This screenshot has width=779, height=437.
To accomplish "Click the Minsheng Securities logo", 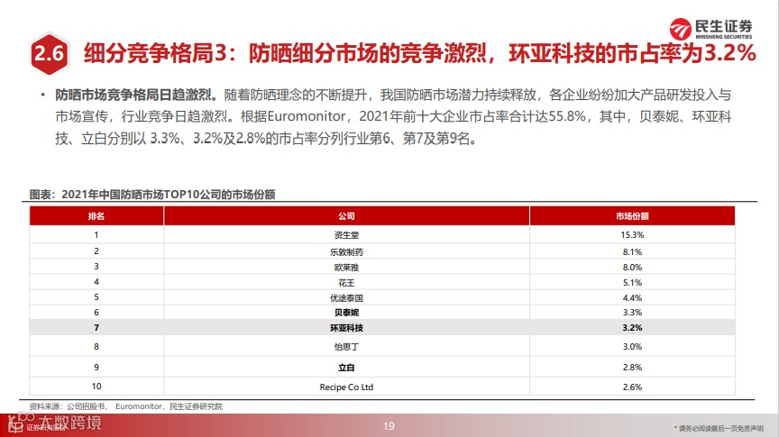I will (x=711, y=29).
